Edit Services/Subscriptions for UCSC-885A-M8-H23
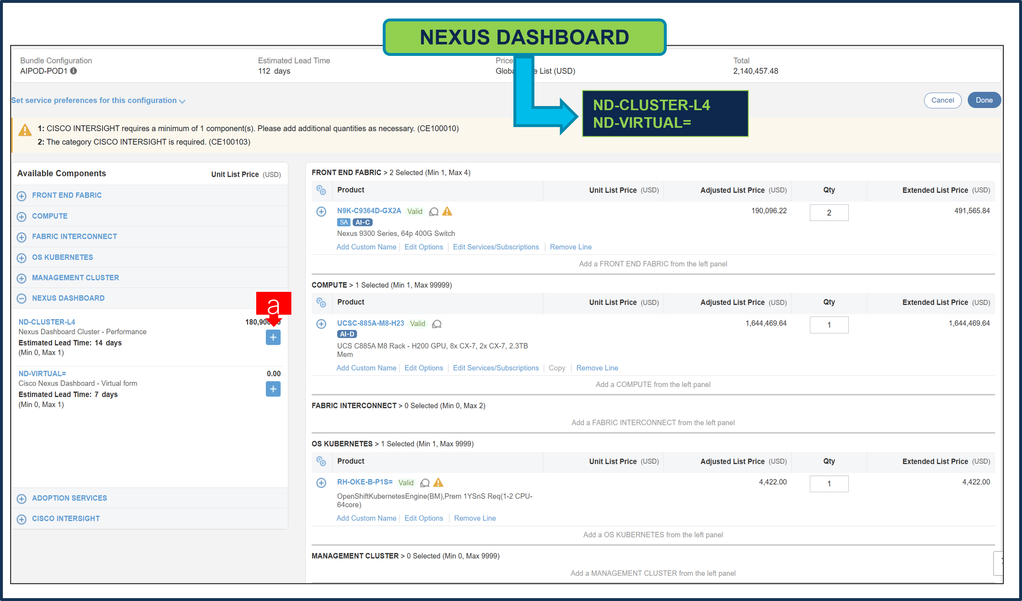The width and height of the screenshot is (1022, 601). click(496, 368)
